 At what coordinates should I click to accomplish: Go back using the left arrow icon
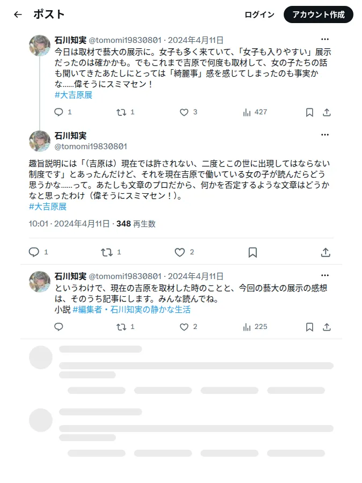click(x=18, y=14)
